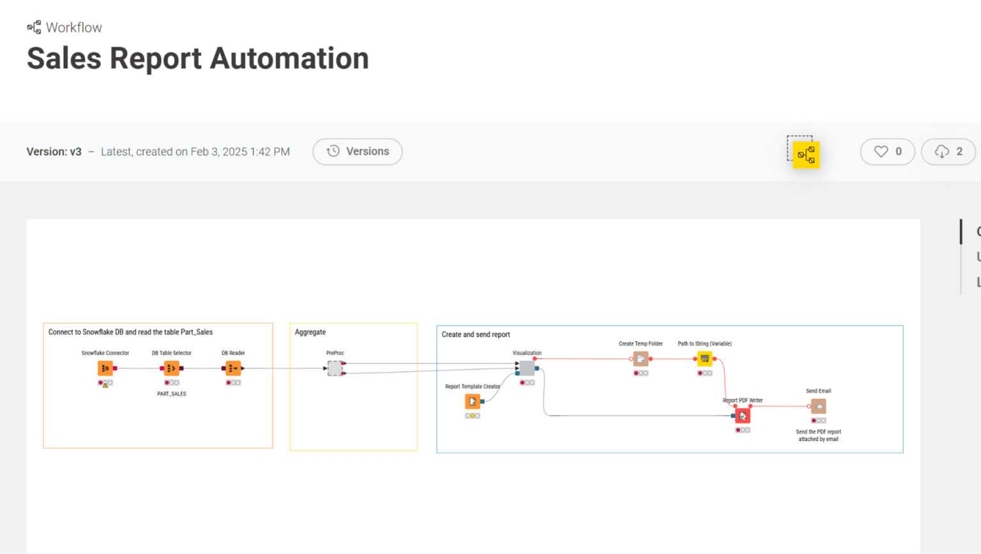Select the Snowflake Connector node

[x=105, y=368]
